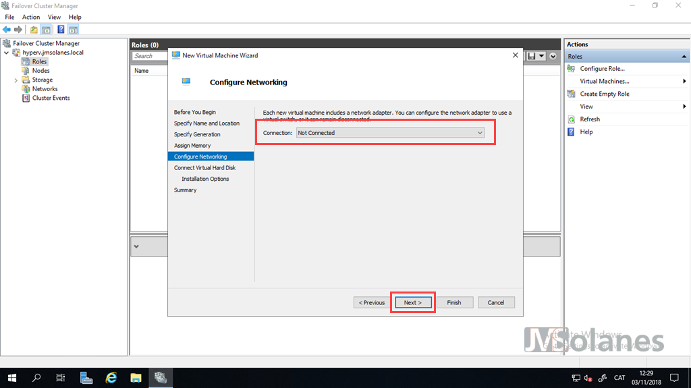Select the Networks tree item
Screen dimensions: 691x388
[x=45, y=88]
